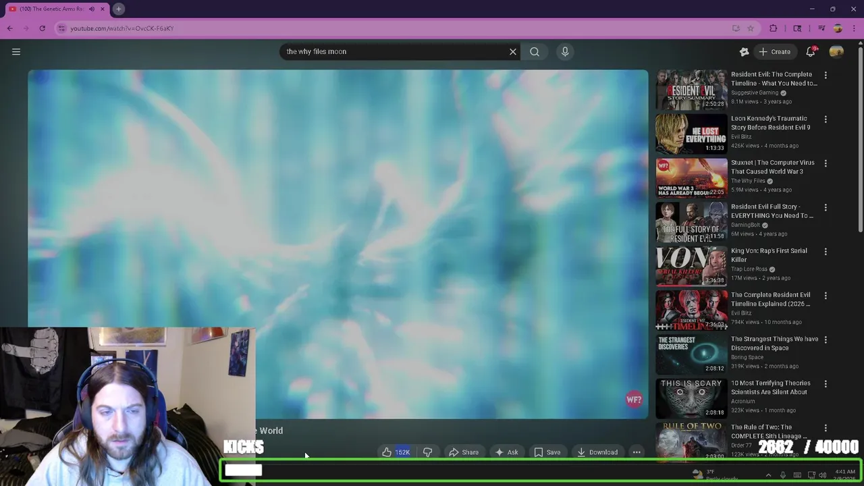864x486 pixels.
Task: Click the WF? channel watermark on the video
Action: tap(634, 400)
